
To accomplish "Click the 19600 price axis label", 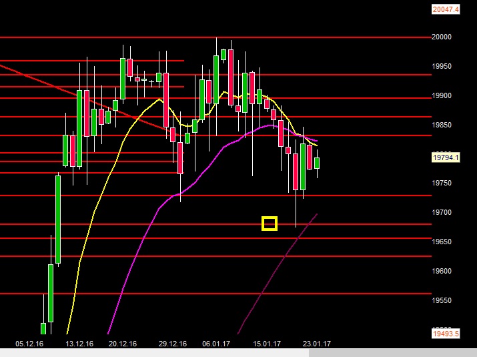I will [442, 271].
